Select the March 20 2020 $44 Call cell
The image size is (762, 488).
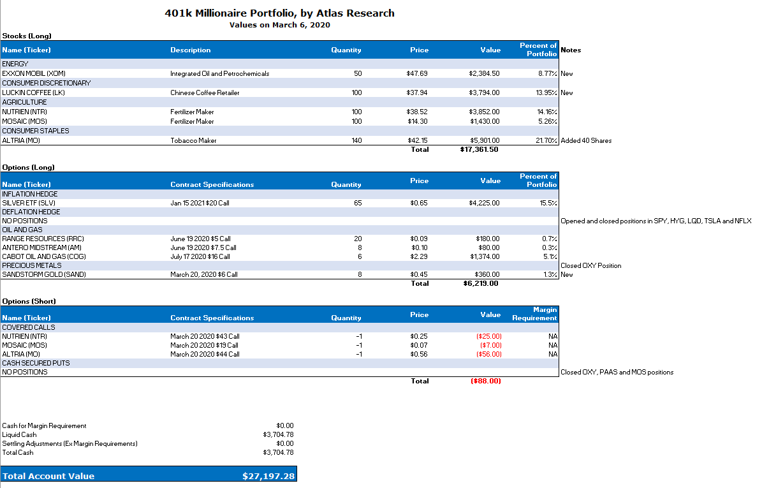(205, 354)
